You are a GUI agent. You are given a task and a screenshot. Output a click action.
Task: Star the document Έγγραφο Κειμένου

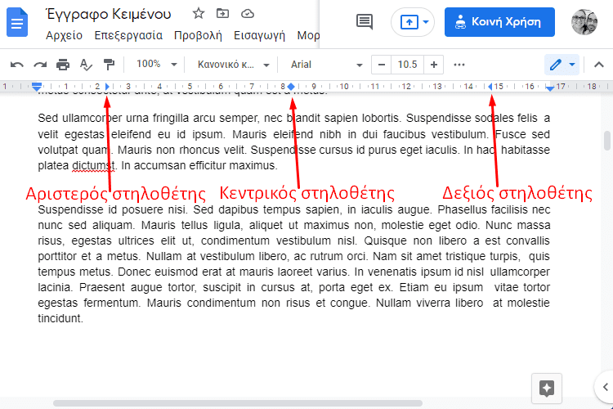point(199,14)
